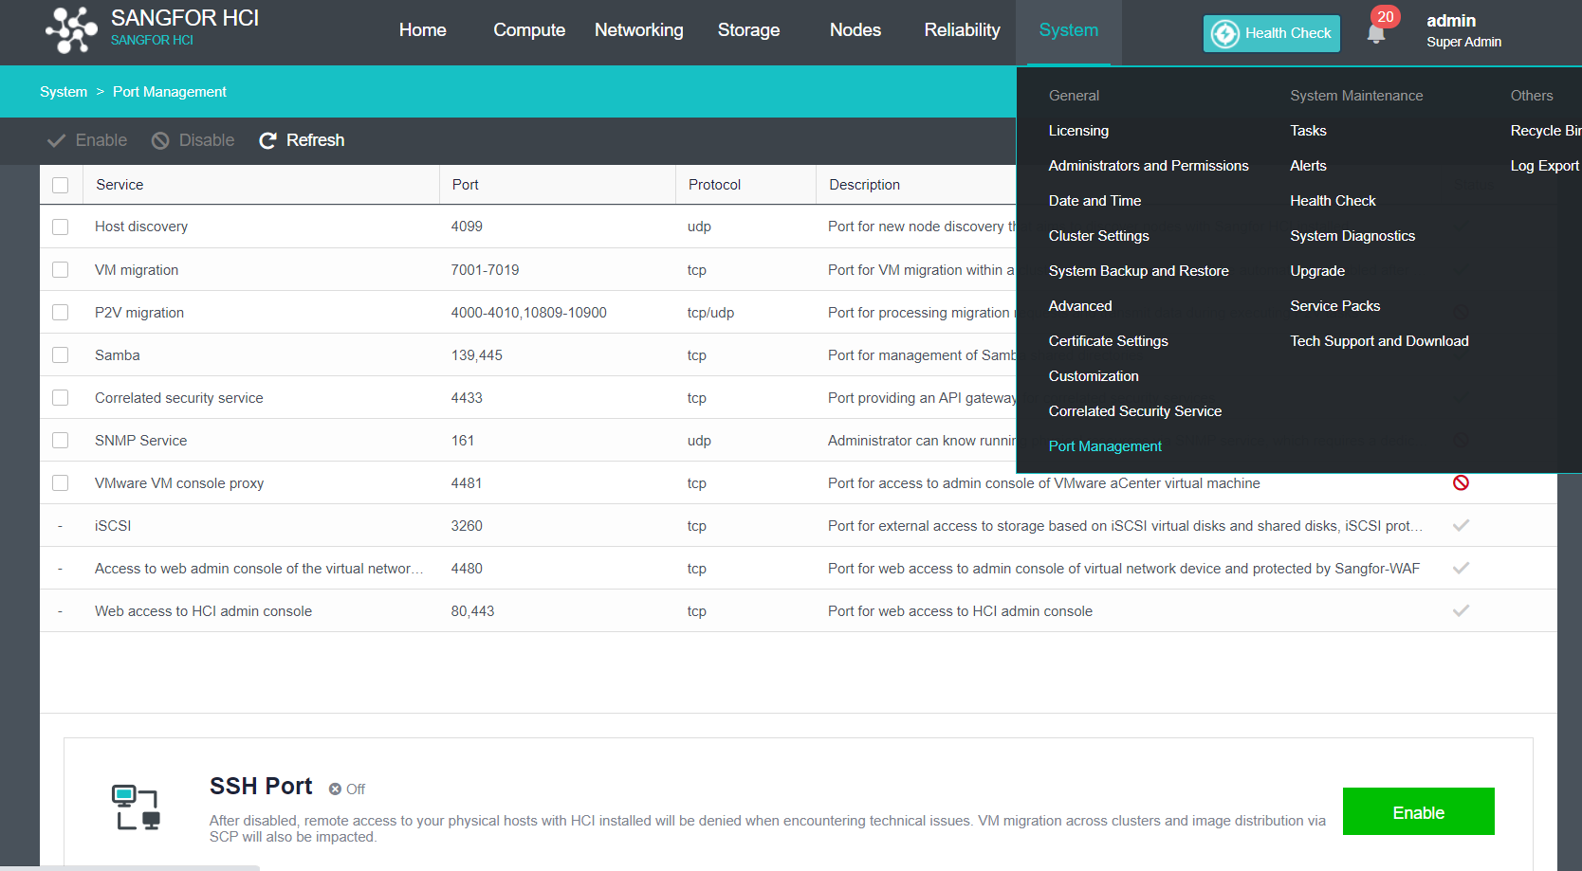Open Tasks under System Maintenance

click(x=1308, y=131)
